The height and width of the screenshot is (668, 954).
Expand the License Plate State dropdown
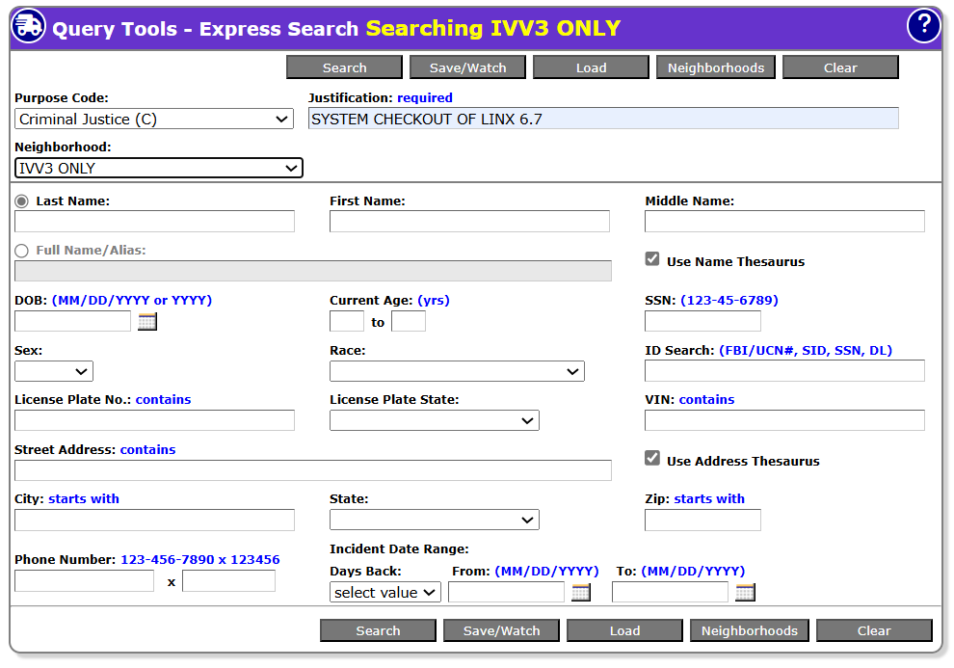(x=434, y=420)
